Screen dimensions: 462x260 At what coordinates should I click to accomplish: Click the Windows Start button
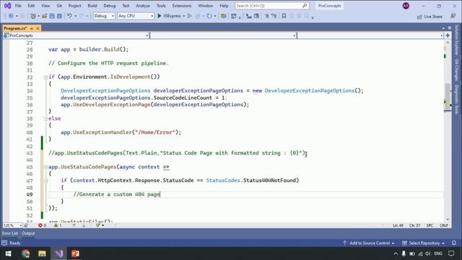[x=8, y=253]
